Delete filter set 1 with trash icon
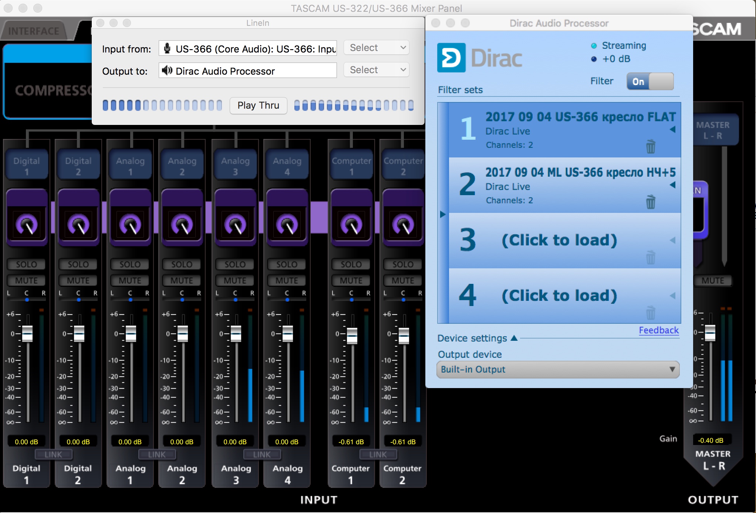The height and width of the screenshot is (513, 756). [650, 147]
